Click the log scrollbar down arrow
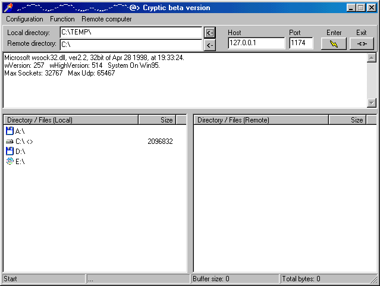Screen dimensions: 380x286 coord(372,103)
